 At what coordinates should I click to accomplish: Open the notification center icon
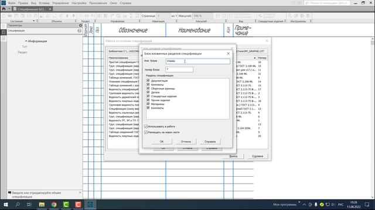tap(367, 205)
